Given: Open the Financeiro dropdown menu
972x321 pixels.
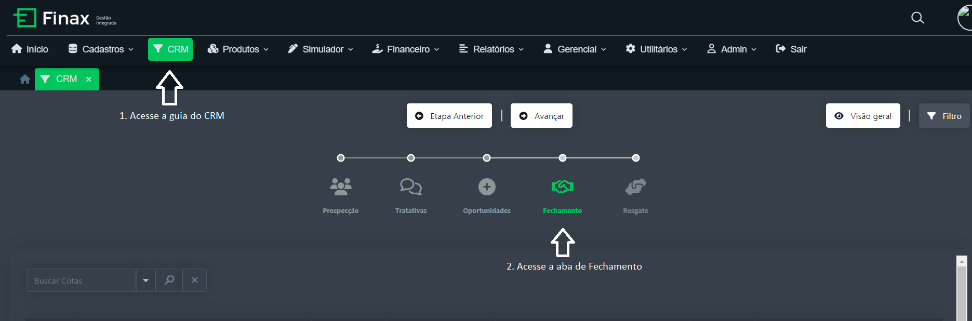Looking at the screenshot, I should [x=406, y=49].
